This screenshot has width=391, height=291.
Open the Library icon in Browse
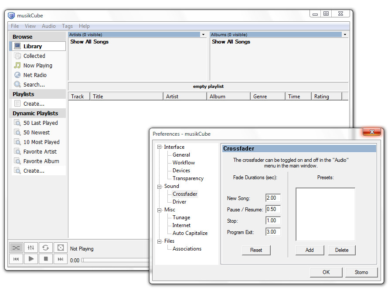(x=17, y=46)
